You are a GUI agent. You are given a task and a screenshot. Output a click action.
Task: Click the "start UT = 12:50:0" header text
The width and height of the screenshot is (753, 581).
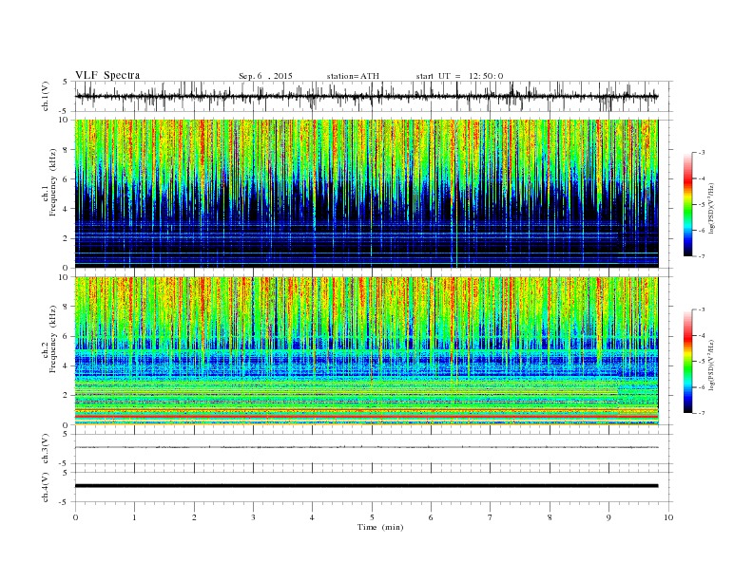coord(459,76)
